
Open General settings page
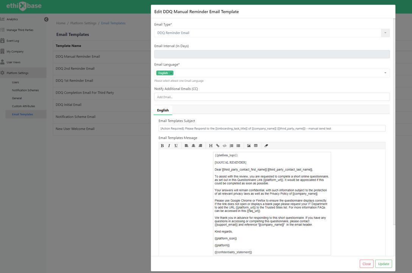[x=17, y=98]
